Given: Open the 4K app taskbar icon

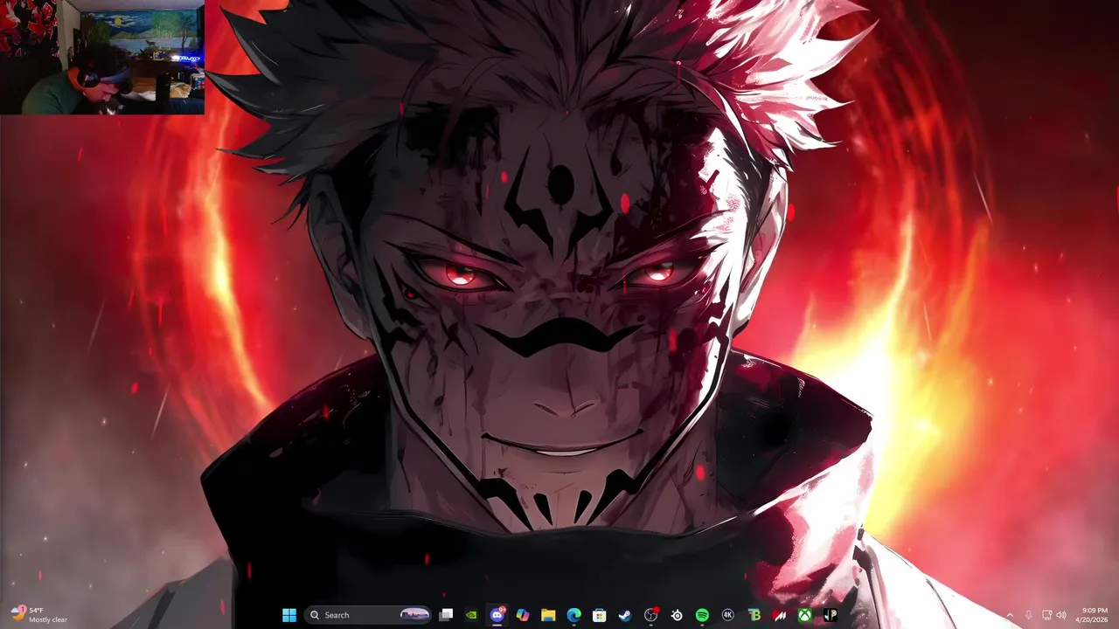Looking at the screenshot, I should pyautogui.click(x=727, y=615).
